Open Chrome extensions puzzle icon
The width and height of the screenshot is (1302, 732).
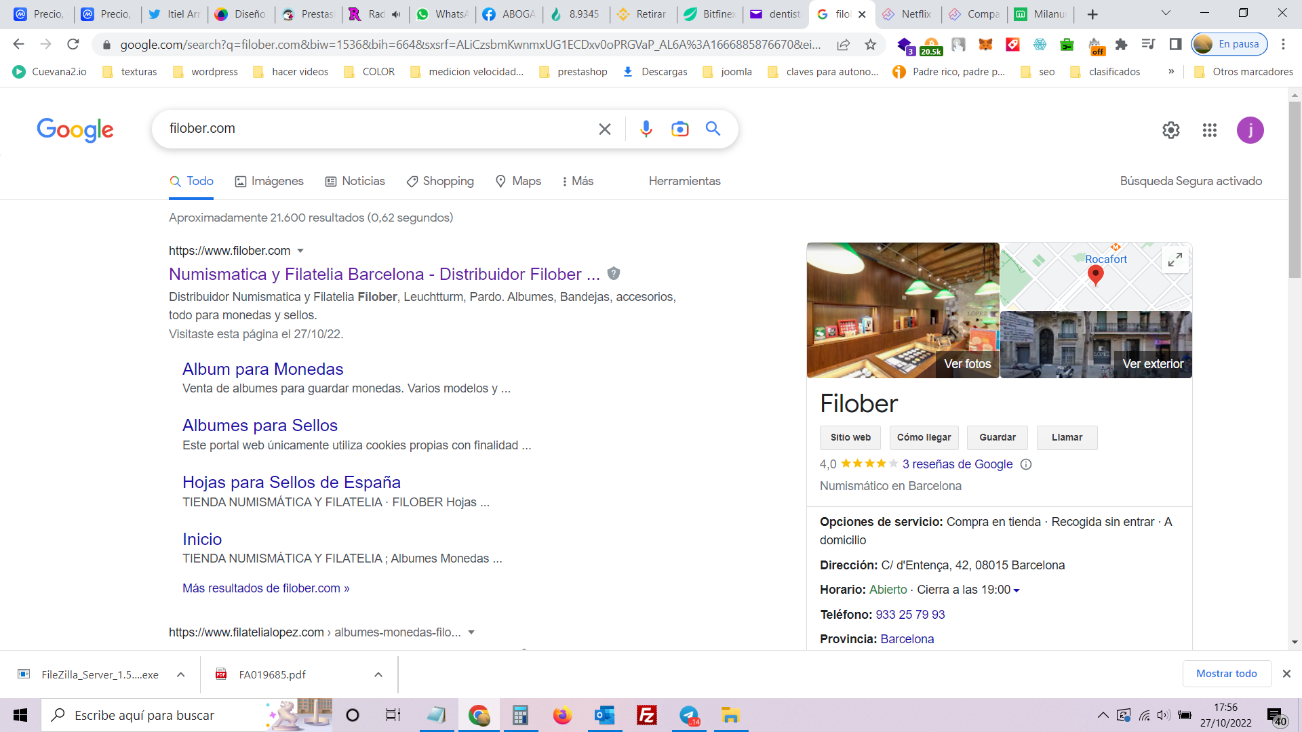1121,45
